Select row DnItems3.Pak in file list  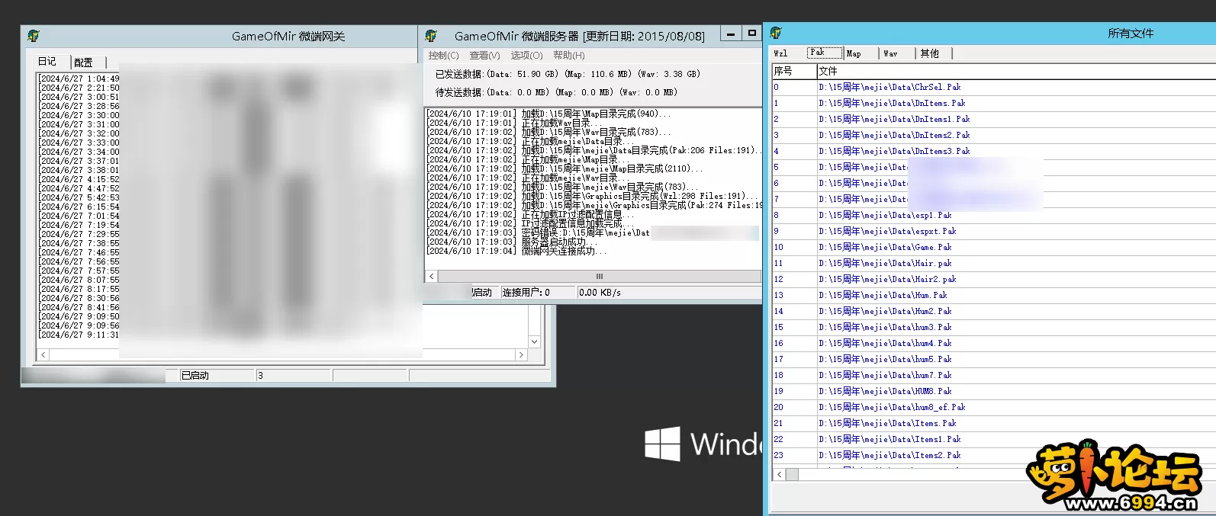(x=994, y=151)
